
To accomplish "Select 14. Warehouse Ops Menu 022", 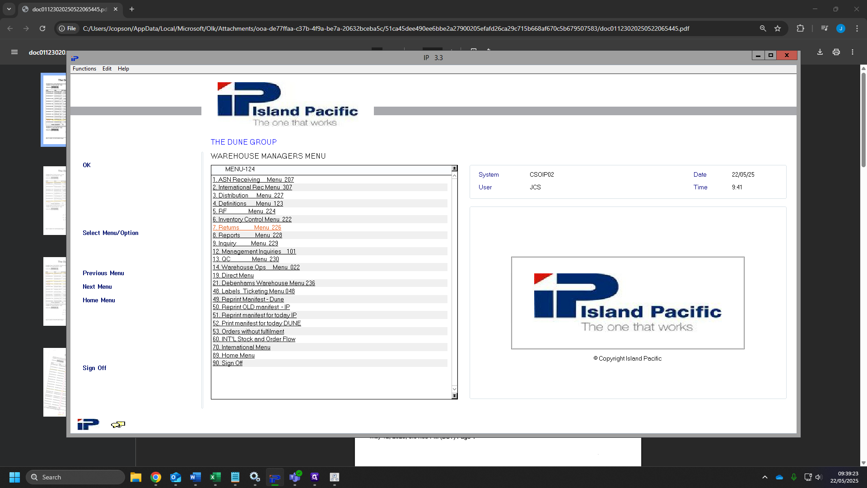I will point(256,267).
